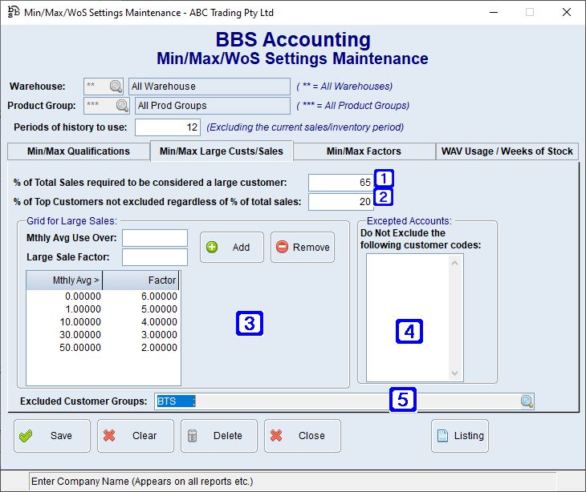Screen dimensions: 586x492
Task: Select the Min/Max Large Custs/Sales tab
Action: [222, 151]
